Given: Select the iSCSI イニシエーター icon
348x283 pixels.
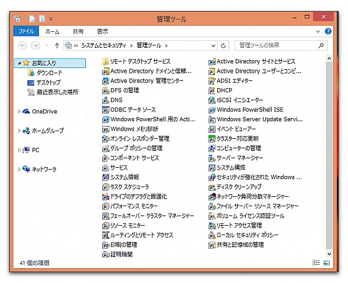Looking at the screenshot, I should click(x=212, y=100).
